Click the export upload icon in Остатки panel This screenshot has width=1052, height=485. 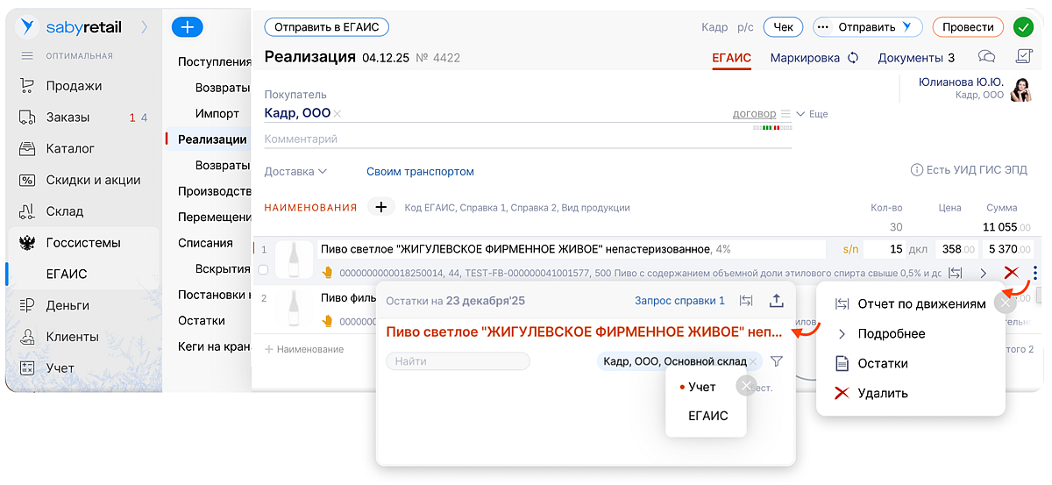(x=776, y=301)
